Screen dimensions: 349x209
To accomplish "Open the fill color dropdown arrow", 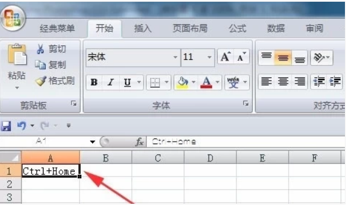I will coord(193,82).
